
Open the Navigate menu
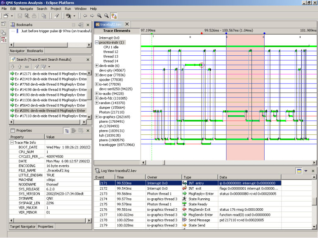tap(26, 8)
